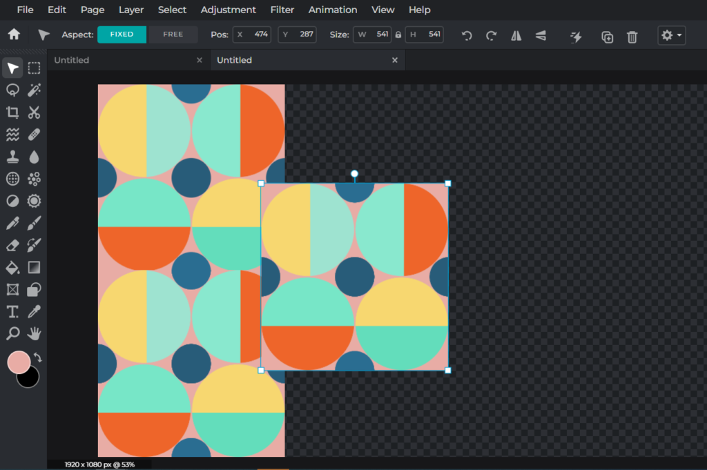Viewport: 707px width, 470px height.
Task: Redo the last undone action
Action: tap(491, 37)
